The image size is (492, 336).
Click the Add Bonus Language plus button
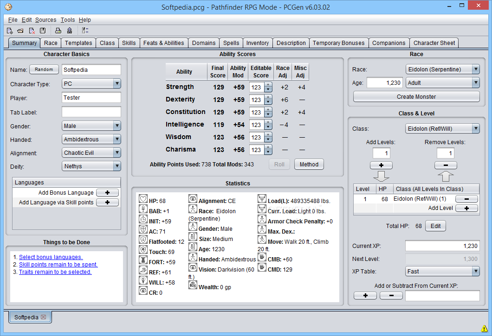click(x=107, y=192)
